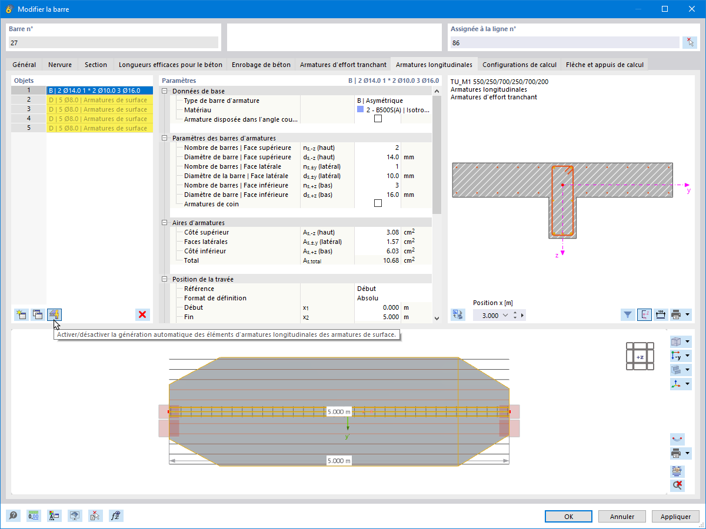Open the wireframe cube display options arrow
706x529 pixels.
click(x=688, y=341)
